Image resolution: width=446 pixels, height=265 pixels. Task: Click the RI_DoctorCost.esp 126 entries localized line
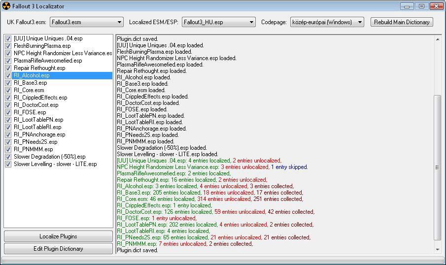pos(215,211)
